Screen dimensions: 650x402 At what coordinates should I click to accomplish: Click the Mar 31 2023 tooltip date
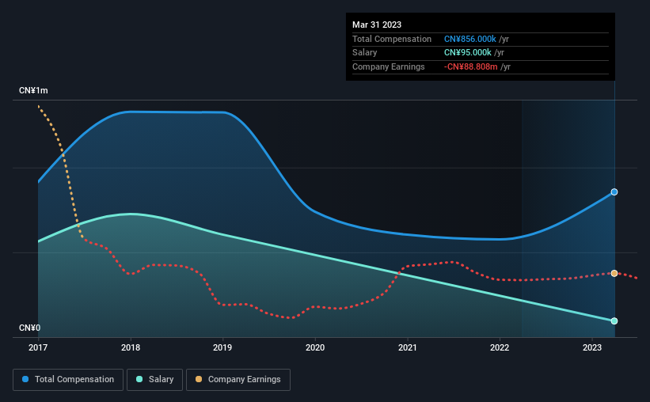point(377,25)
